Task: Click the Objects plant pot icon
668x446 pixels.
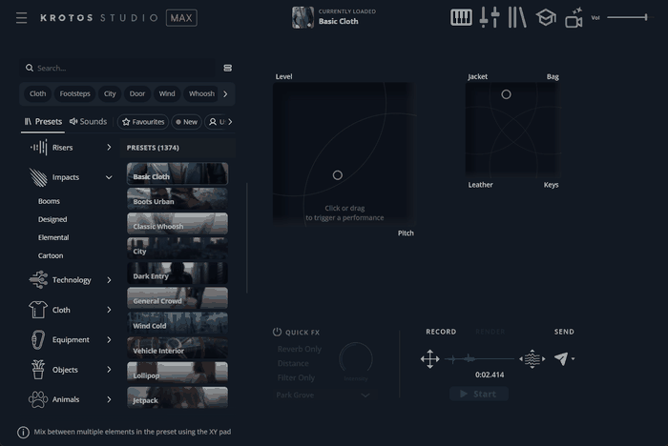Action: (38, 370)
